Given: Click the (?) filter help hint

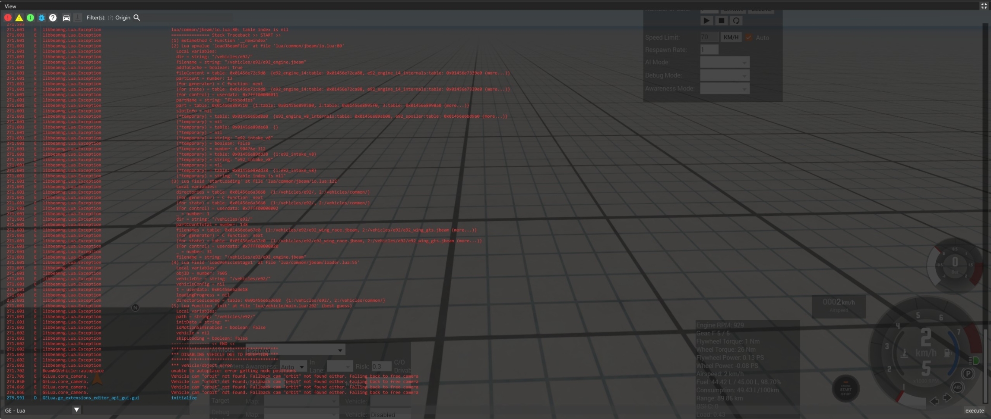Looking at the screenshot, I should (111, 18).
